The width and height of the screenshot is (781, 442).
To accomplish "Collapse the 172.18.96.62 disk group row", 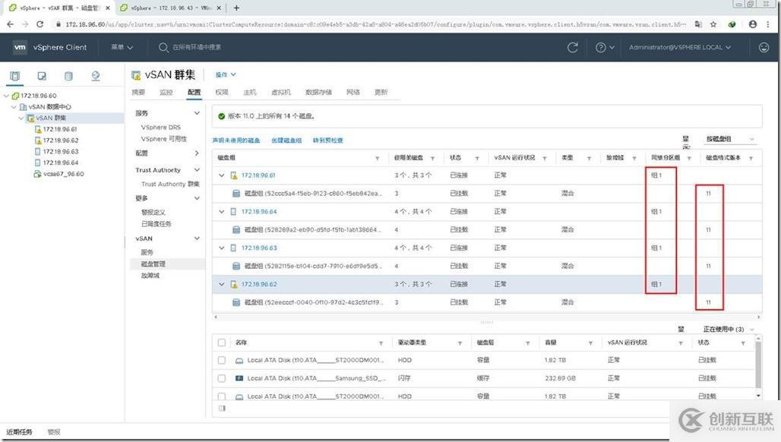I will [222, 284].
